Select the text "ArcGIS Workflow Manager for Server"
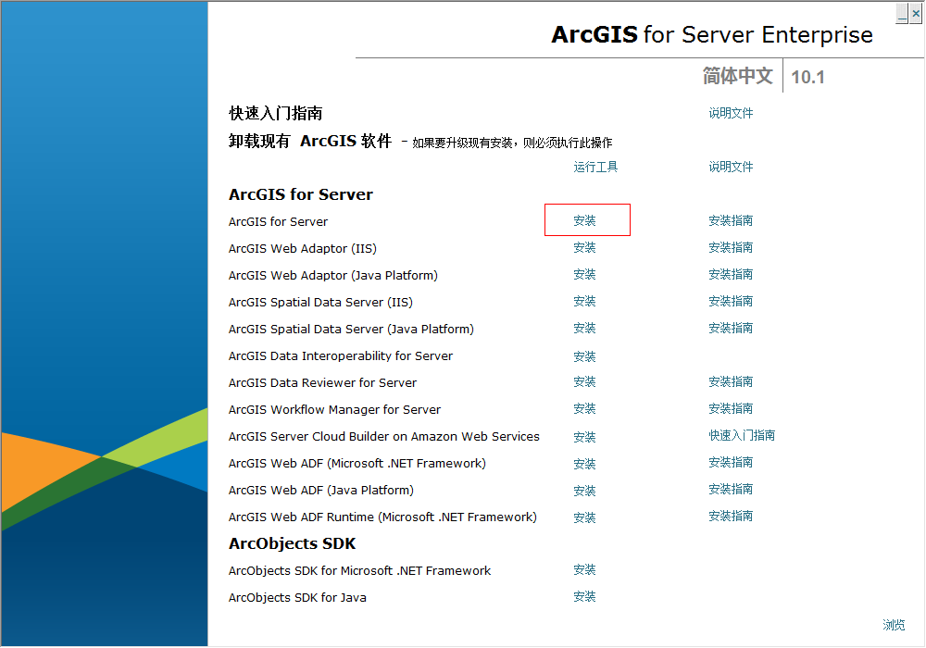The image size is (926, 648). [334, 409]
